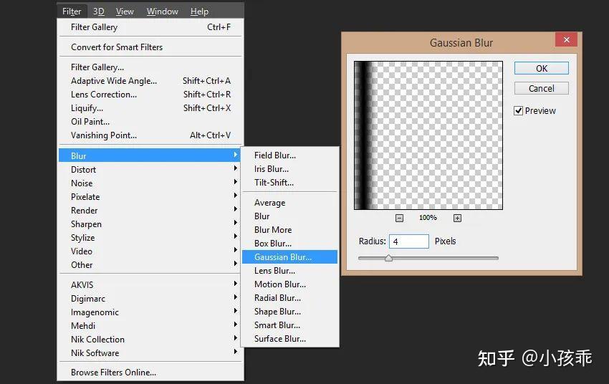Screen dimensions: 609x384
Task: Open the Filter menu
Action: (x=72, y=11)
